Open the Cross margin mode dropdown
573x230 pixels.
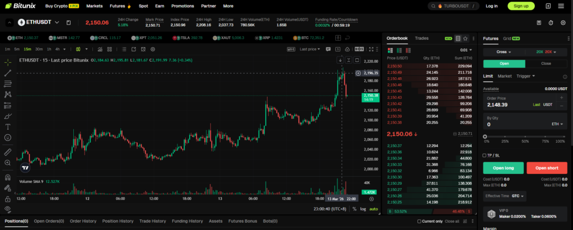(x=504, y=52)
